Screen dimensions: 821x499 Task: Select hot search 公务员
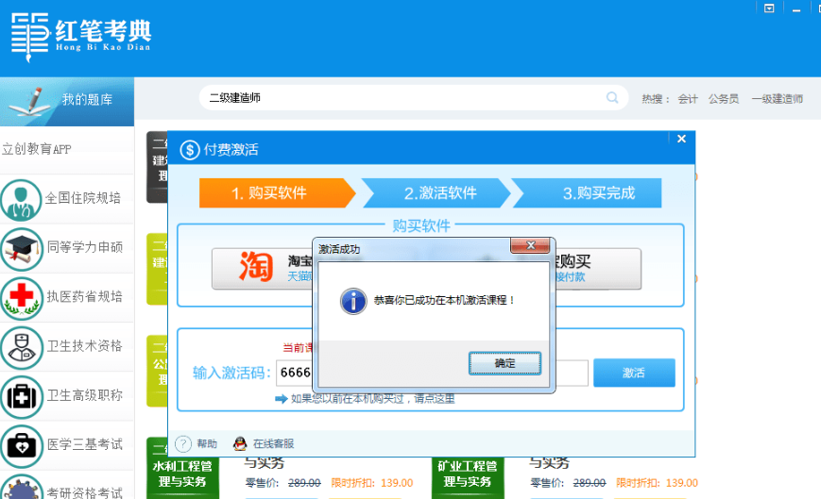[724, 99]
